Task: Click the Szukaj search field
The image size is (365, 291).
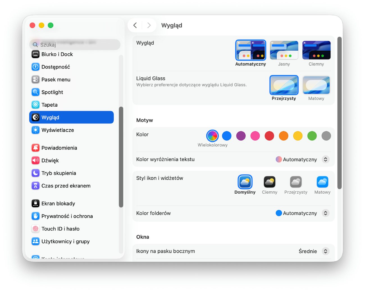Action: 75,45
